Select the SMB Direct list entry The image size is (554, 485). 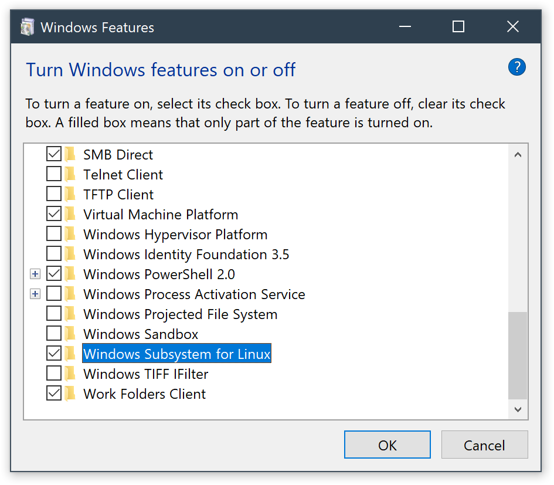pos(118,154)
